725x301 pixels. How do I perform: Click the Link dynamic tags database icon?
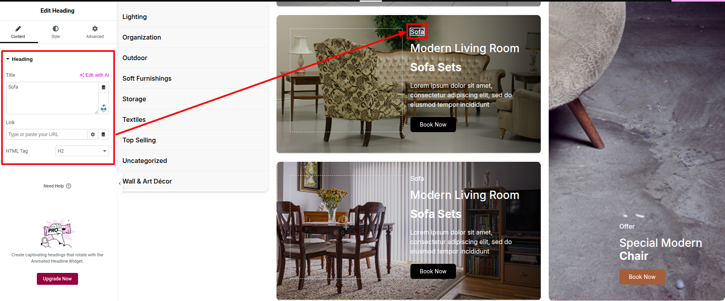point(103,134)
